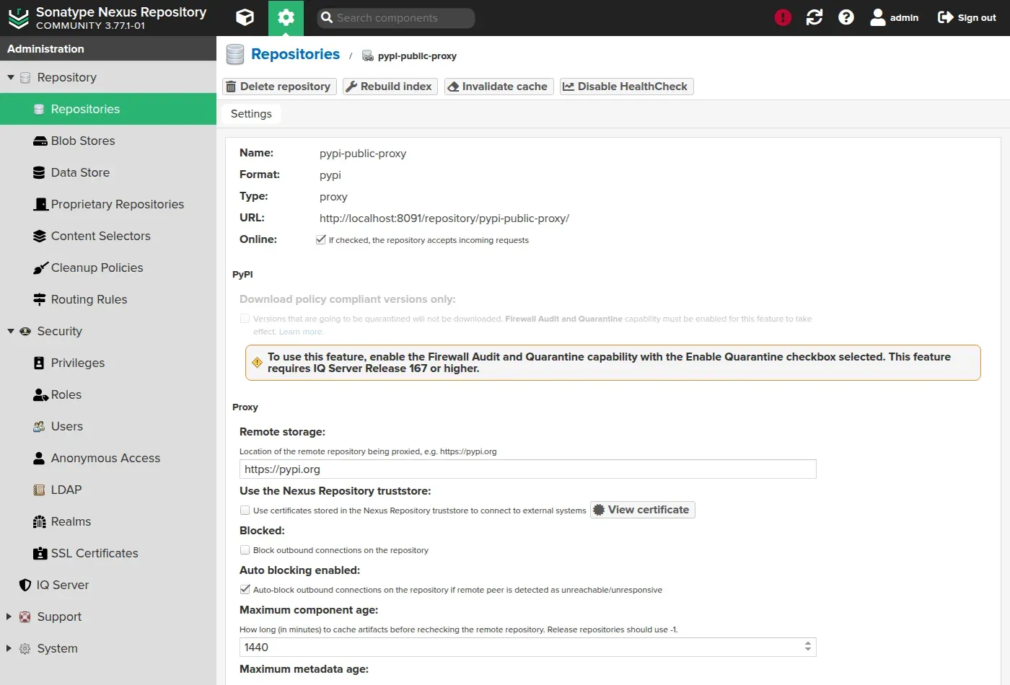Viewport: 1010px width, 685px height.
Task: Click the Realms icon in sidebar
Action: 40,522
